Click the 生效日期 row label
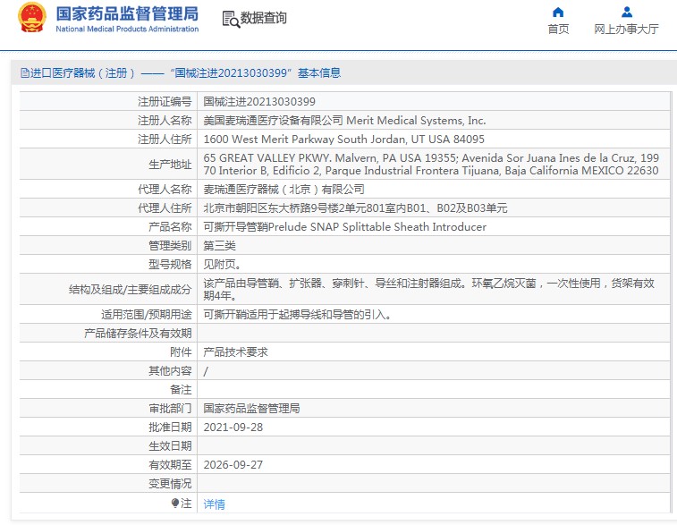677x525 pixels. pyautogui.click(x=170, y=445)
